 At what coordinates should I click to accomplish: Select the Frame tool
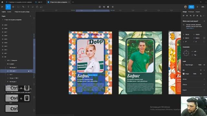[13, 7]
